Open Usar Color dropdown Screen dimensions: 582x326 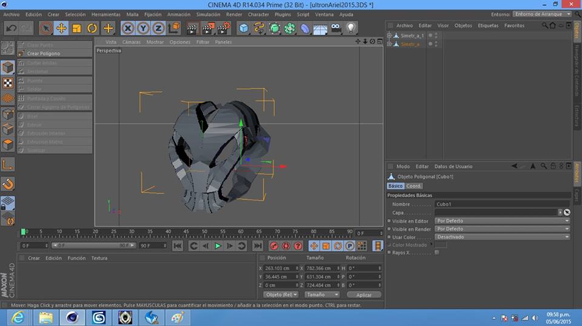[x=502, y=237]
